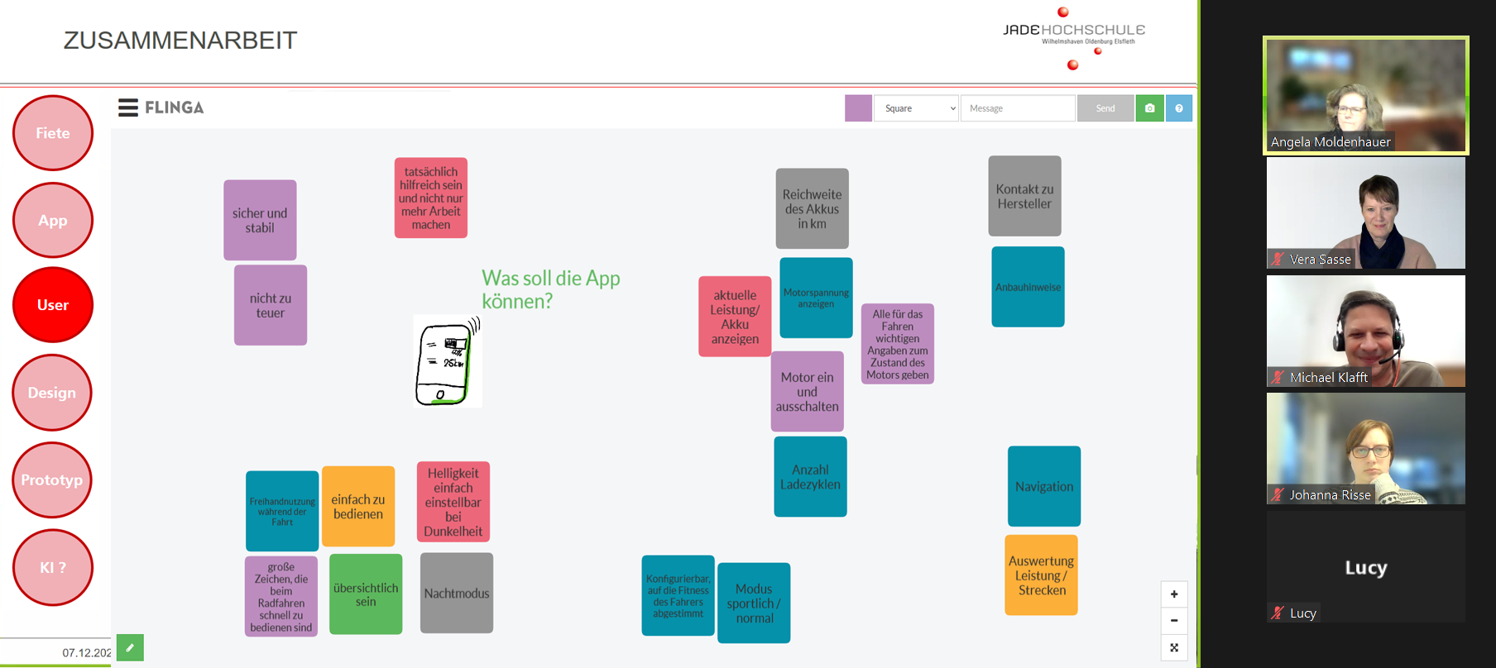Screen dimensions: 1496x668
Task: Open the Prototyp circle section
Action: [52, 480]
